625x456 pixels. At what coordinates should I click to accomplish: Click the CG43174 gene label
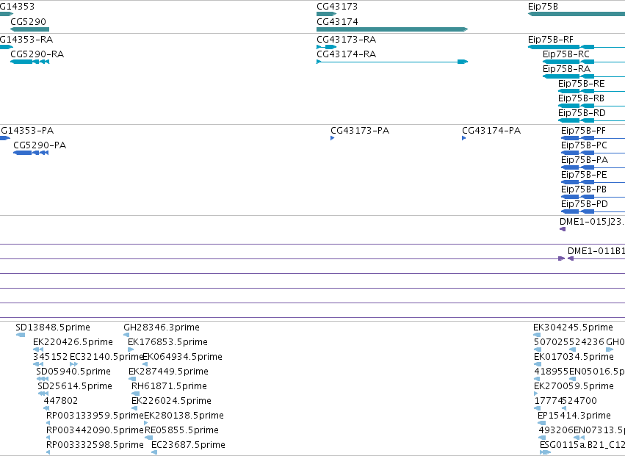pos(337,21)
